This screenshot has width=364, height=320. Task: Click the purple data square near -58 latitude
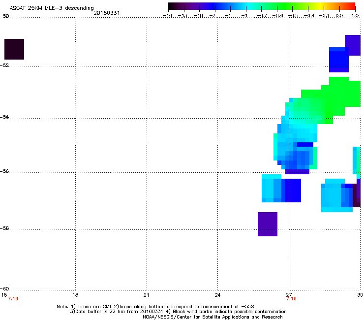(x=268, y=224)
